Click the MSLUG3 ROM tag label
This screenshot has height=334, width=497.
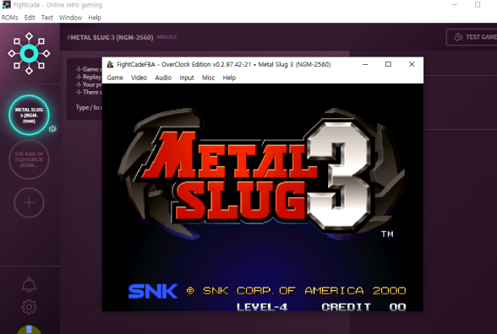point(167,37)
